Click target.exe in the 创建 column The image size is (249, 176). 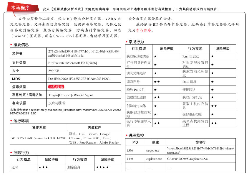coord(152,151)
